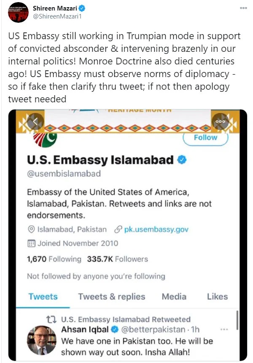Click the calendar icon beside Joined November 2010
Image resolution: width=253 pixels, height=363 pixels.
(31, 243)
